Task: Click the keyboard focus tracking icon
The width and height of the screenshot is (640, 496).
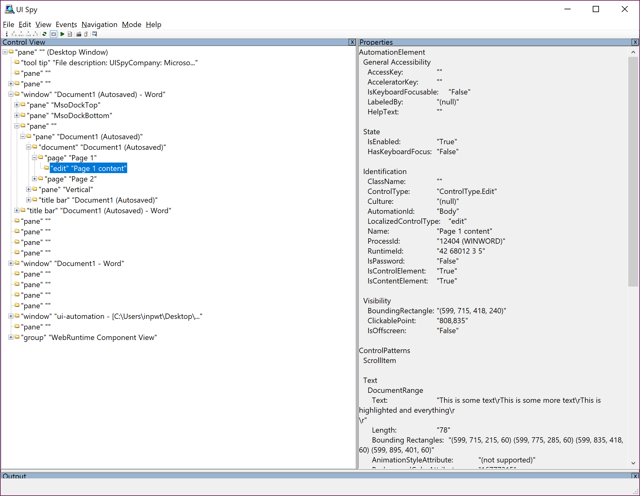Action: pos(79,34)
